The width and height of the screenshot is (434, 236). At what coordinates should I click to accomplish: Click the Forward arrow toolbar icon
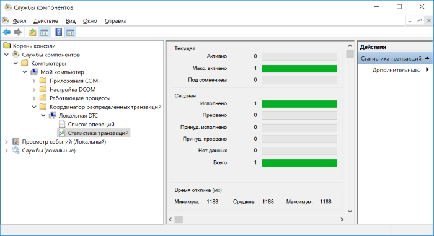coord(18,32)
